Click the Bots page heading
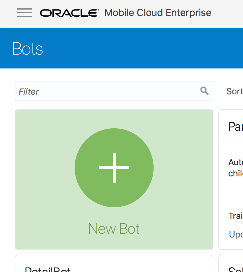Screen dimensions: 243x272 pos(27,49)
